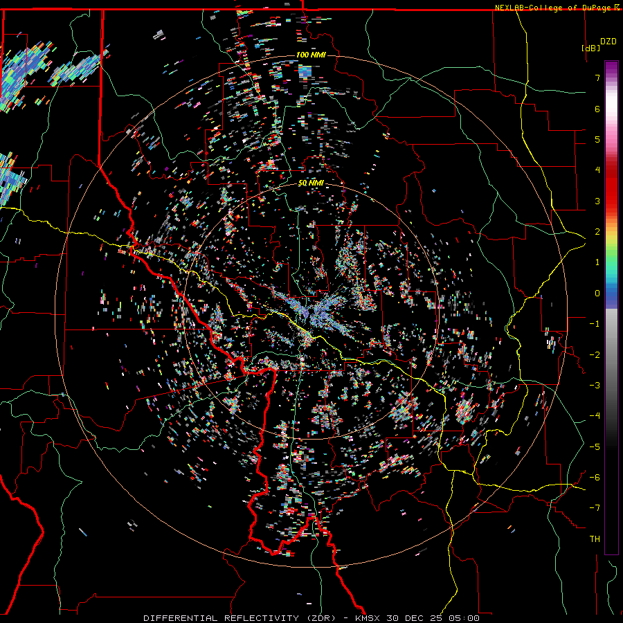Click the color scale value -1
The height and width of the screenshot is (623, 623).
point(595,324)
